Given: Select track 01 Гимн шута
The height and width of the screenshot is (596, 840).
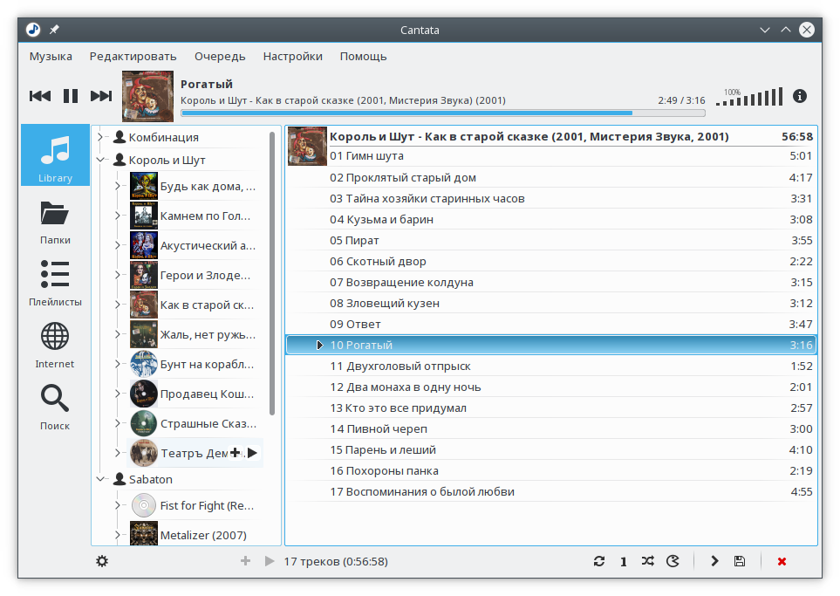Looking at the screenshot, I should 570,156.
